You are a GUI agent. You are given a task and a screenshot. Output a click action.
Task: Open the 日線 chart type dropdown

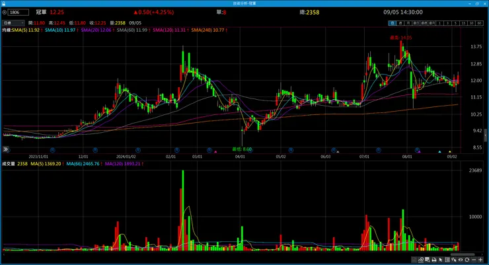tap(13, 22)
